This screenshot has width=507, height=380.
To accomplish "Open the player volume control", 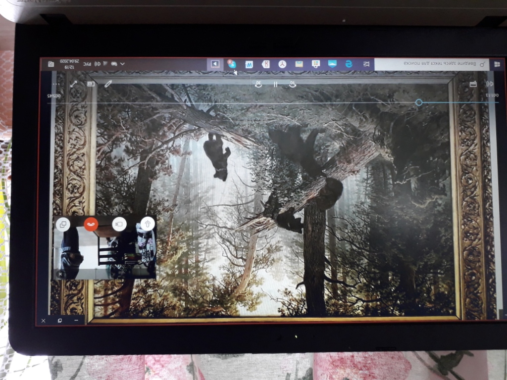I will point(490,84).
